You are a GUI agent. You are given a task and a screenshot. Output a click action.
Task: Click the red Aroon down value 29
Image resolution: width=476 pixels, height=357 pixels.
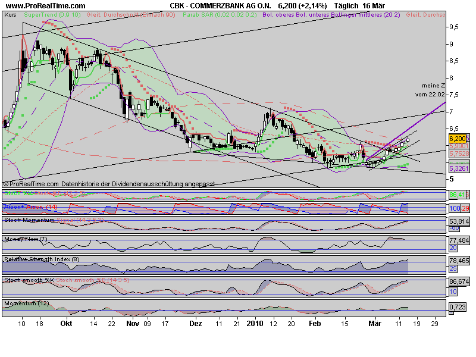[465, 208]
